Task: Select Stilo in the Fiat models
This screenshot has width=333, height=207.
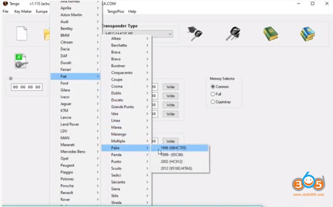Action: pyautogui.click(x=126, y=196)
